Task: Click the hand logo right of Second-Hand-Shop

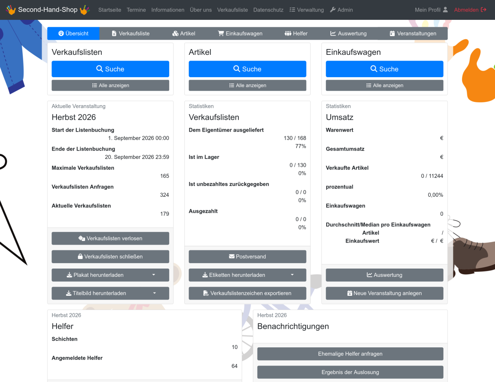Action: click(x=85, y=9)
